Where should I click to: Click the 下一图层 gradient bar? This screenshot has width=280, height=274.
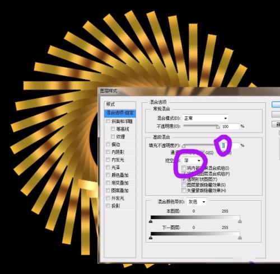(195, 234)
